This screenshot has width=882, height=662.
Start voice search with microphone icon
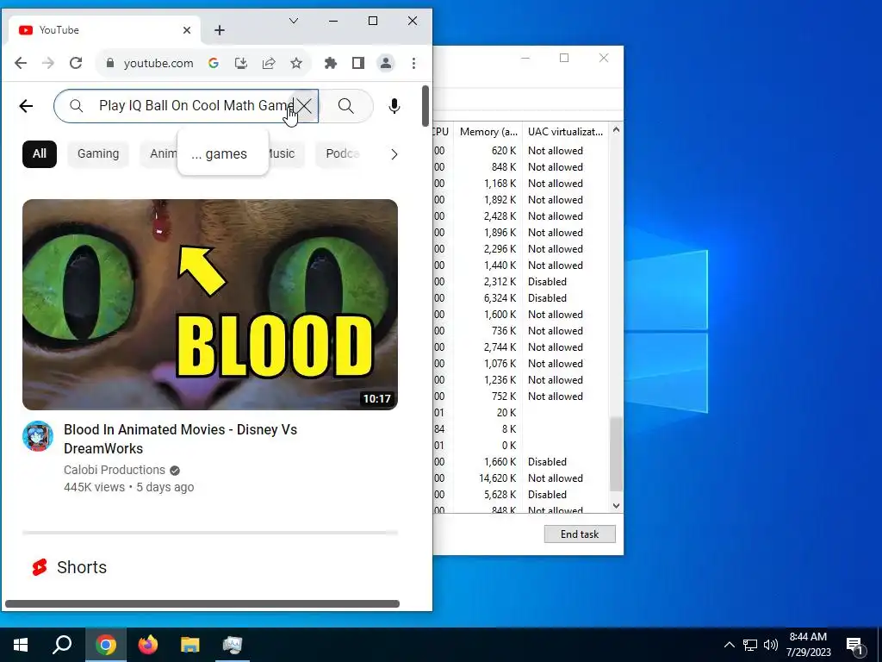coord(394,106)
